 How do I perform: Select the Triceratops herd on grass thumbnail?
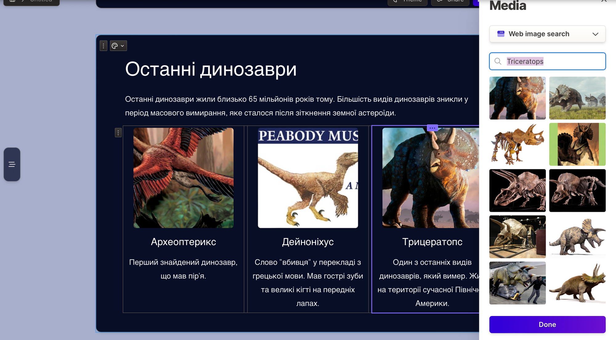pyautogui.click(x=577, y=98)
